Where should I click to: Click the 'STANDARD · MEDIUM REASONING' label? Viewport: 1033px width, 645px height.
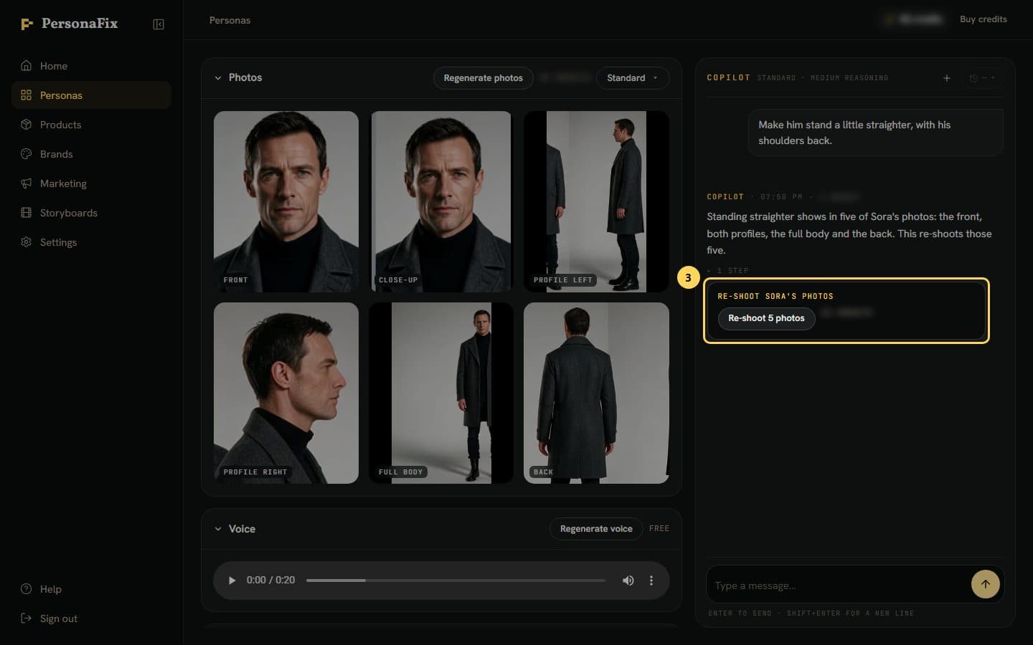823,78
